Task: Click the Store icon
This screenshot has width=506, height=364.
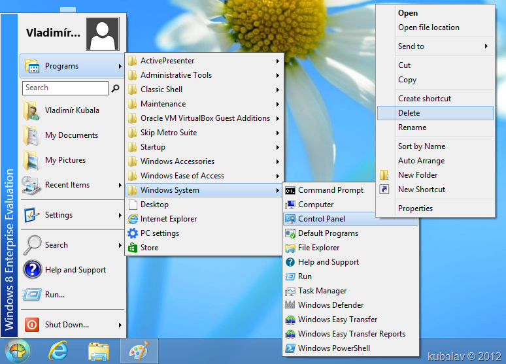Action: tap(133, 248)
